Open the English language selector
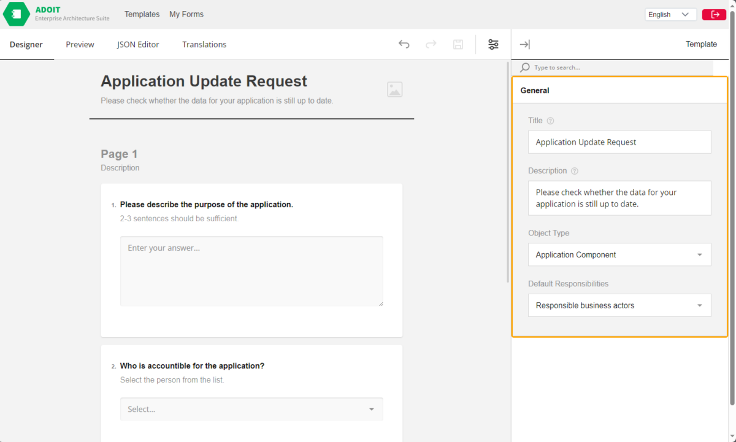This screenshot has width=736, height=442. pyautogui.click(x=670, y=13)
